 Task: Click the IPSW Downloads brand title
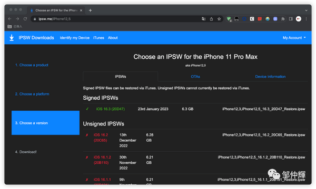(36, 38)
